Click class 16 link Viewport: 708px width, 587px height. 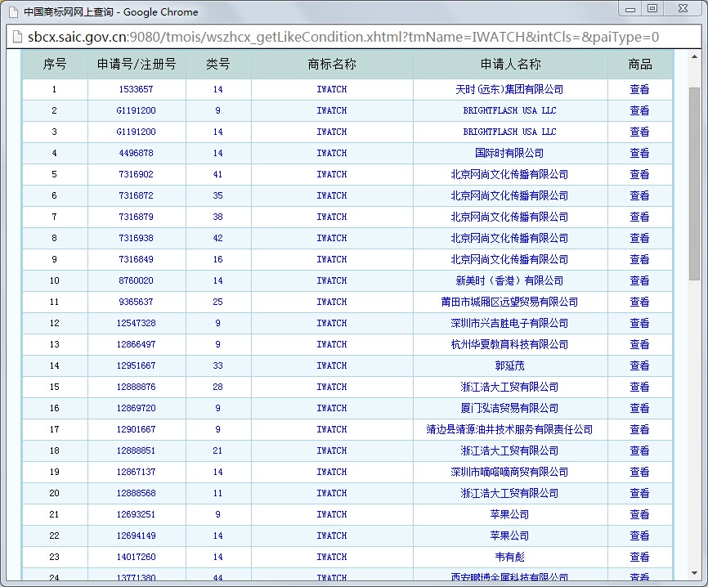coord(217,259)
